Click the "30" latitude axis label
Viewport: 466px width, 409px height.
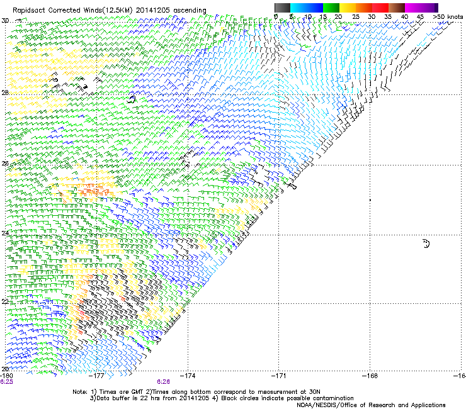tap(5, 21)
